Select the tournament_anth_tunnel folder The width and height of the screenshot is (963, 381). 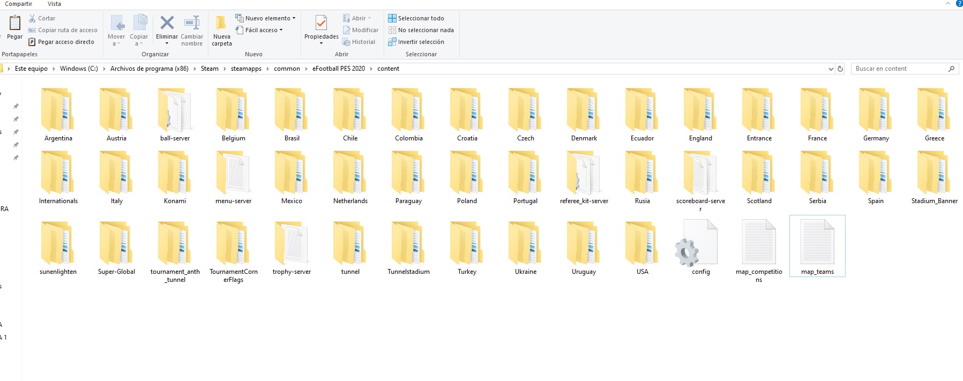coord(175,252)
